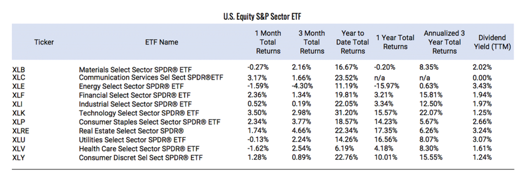This screenshot has height=187, width=525.
Task: Select the 3 Month Total Returns header
Action: click(311, 42)
